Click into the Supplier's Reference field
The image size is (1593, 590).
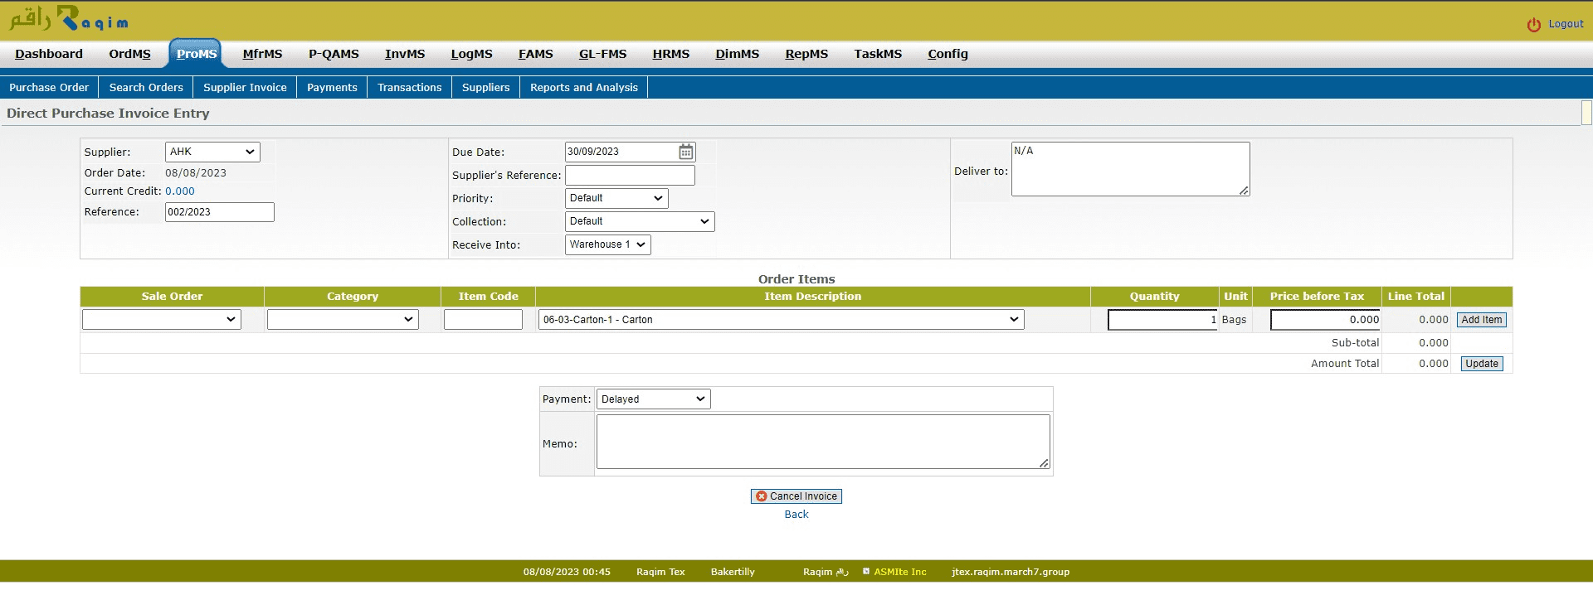630,175
